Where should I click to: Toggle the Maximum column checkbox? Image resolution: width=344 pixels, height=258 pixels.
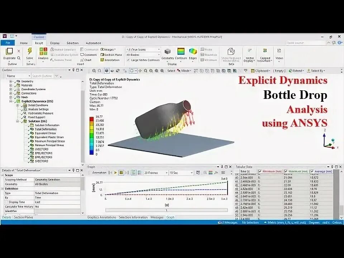point(286,171)
